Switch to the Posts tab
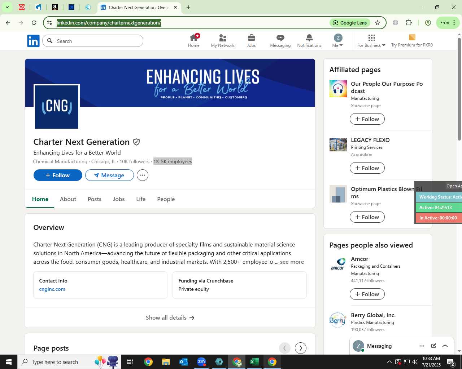The width and height of the screenshot is (462, 369). tap(95, 199)
